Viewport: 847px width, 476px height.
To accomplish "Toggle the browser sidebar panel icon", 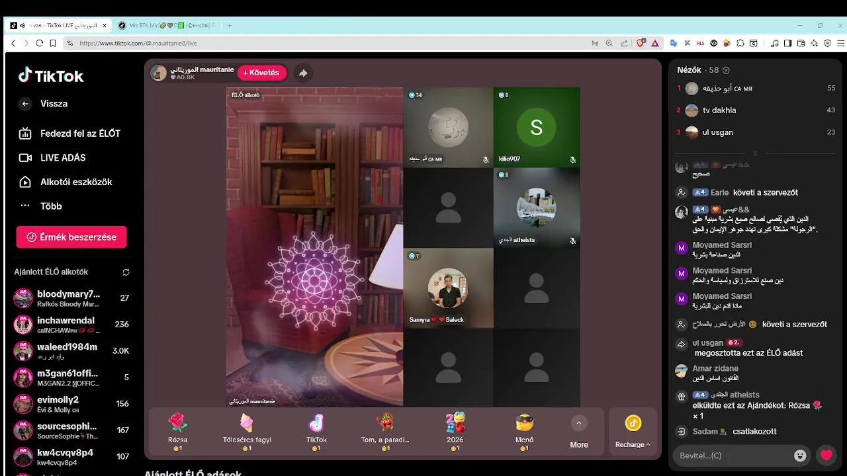I will click(787, 43).
